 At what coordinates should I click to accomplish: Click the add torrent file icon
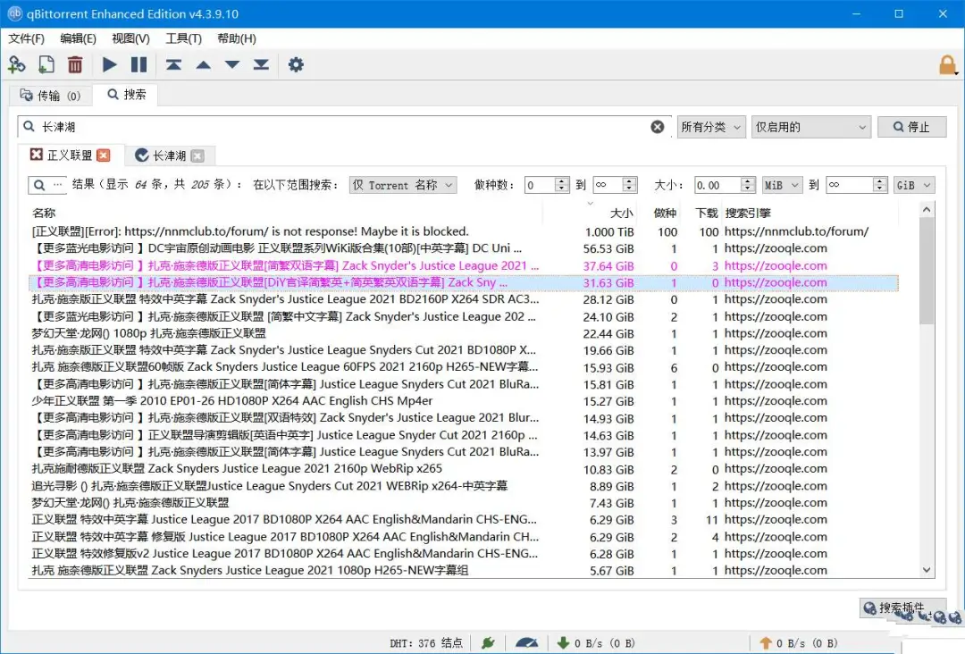pos(46,64)
